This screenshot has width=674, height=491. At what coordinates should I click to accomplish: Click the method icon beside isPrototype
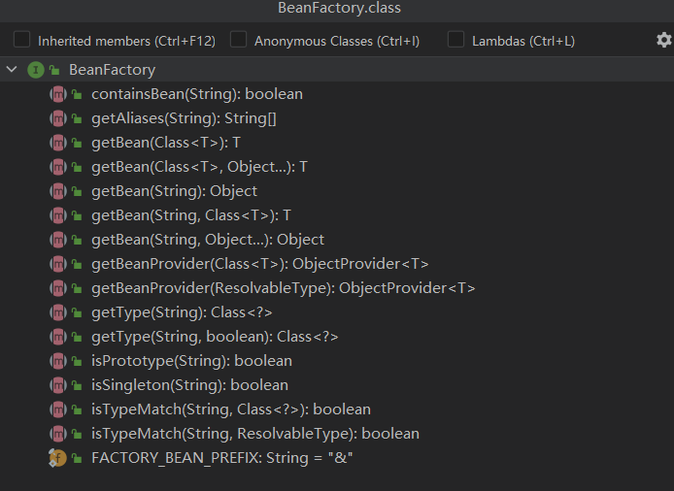pos(58,361)
